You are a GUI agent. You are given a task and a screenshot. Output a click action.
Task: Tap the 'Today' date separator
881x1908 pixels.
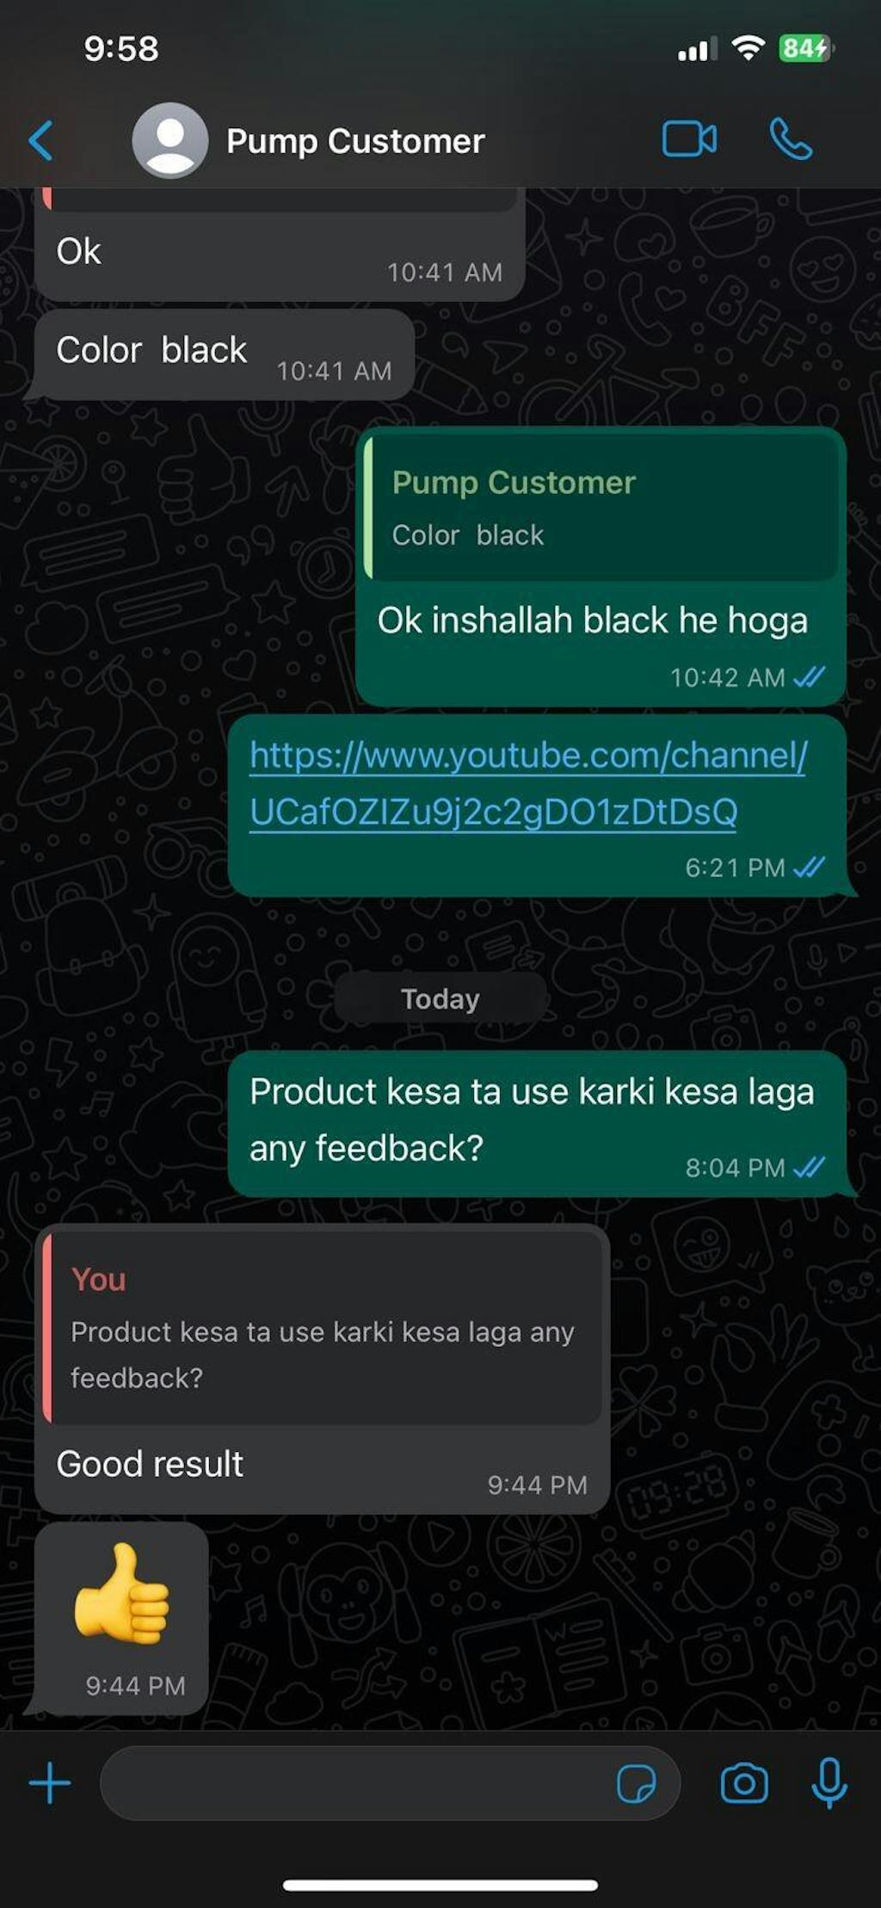pyautogui.click(x=440, y=998)
